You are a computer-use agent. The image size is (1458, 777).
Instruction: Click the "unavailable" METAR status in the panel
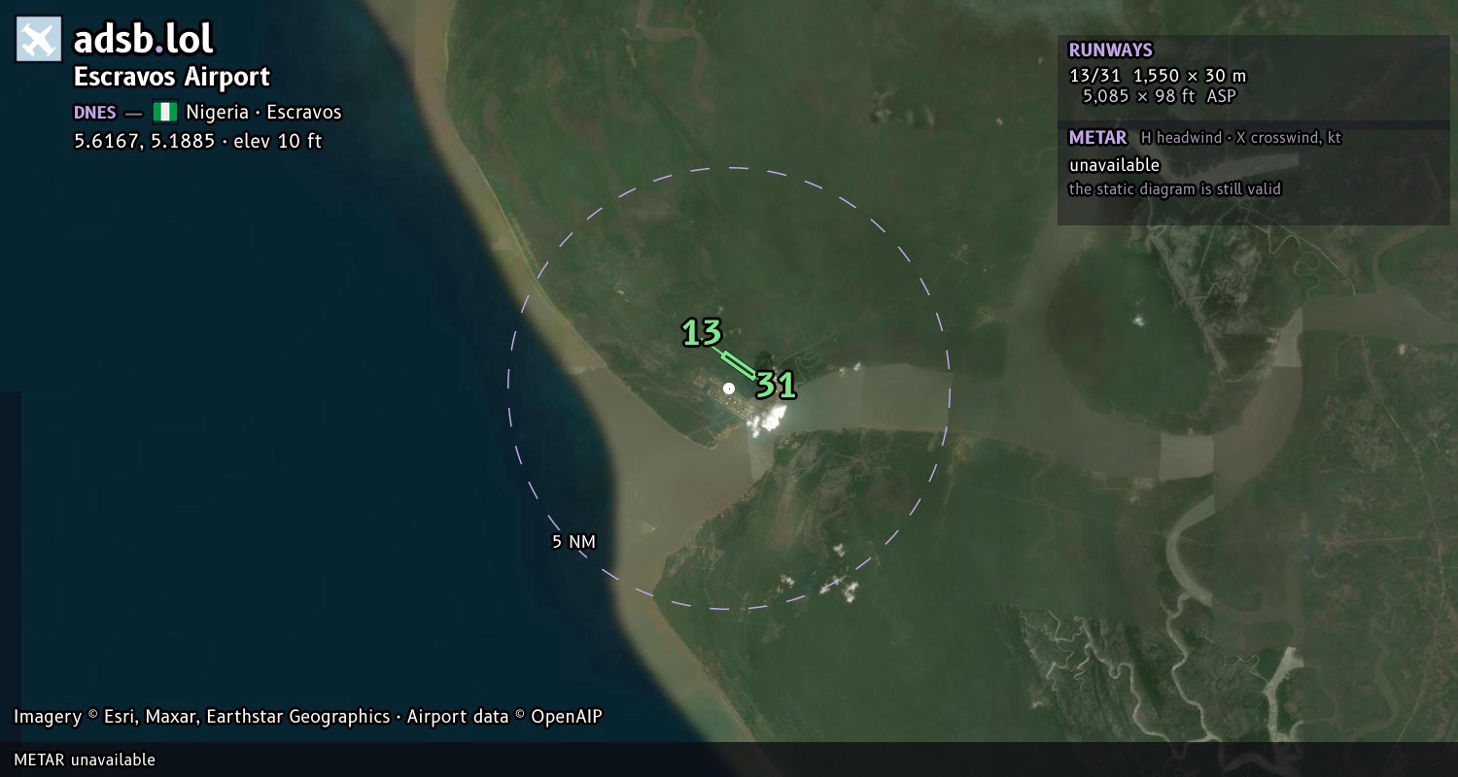tap(1114, 165)
